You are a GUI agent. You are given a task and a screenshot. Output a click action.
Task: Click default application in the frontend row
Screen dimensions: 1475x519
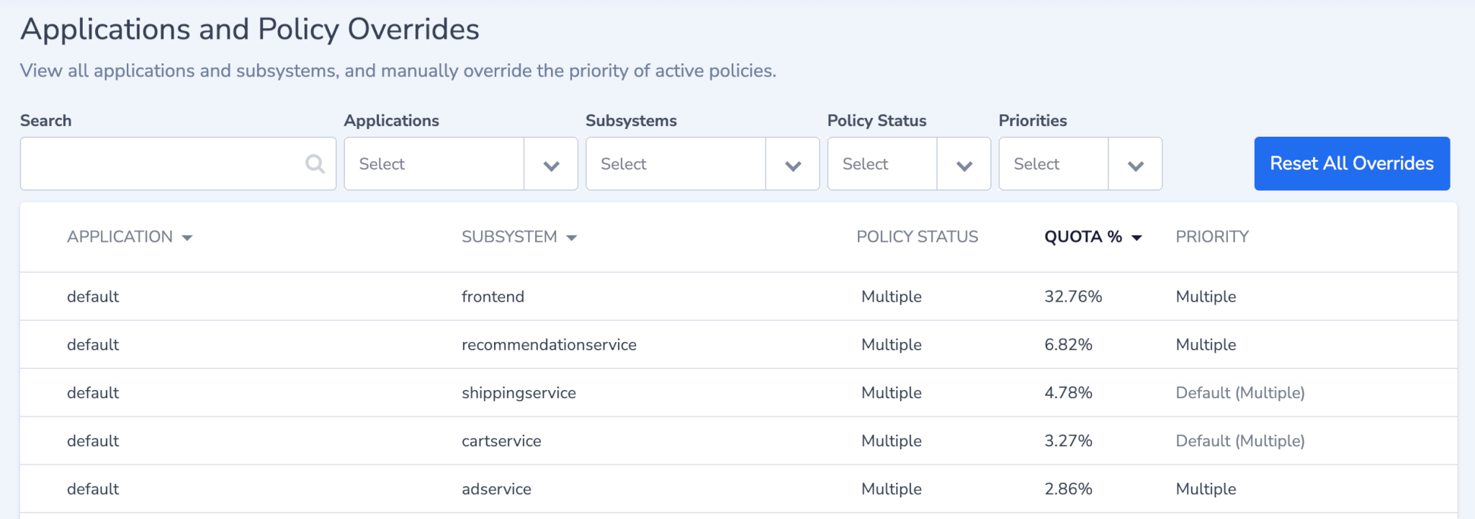tap(93, 297)
